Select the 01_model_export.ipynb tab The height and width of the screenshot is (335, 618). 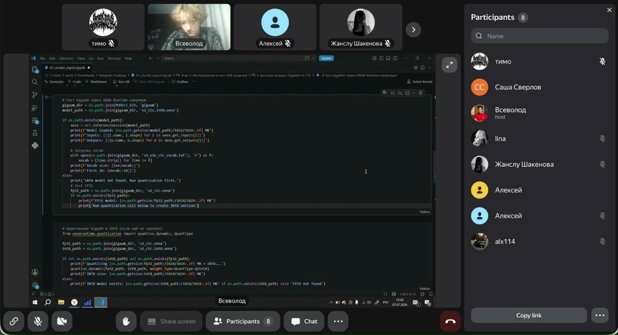point(66,67)
